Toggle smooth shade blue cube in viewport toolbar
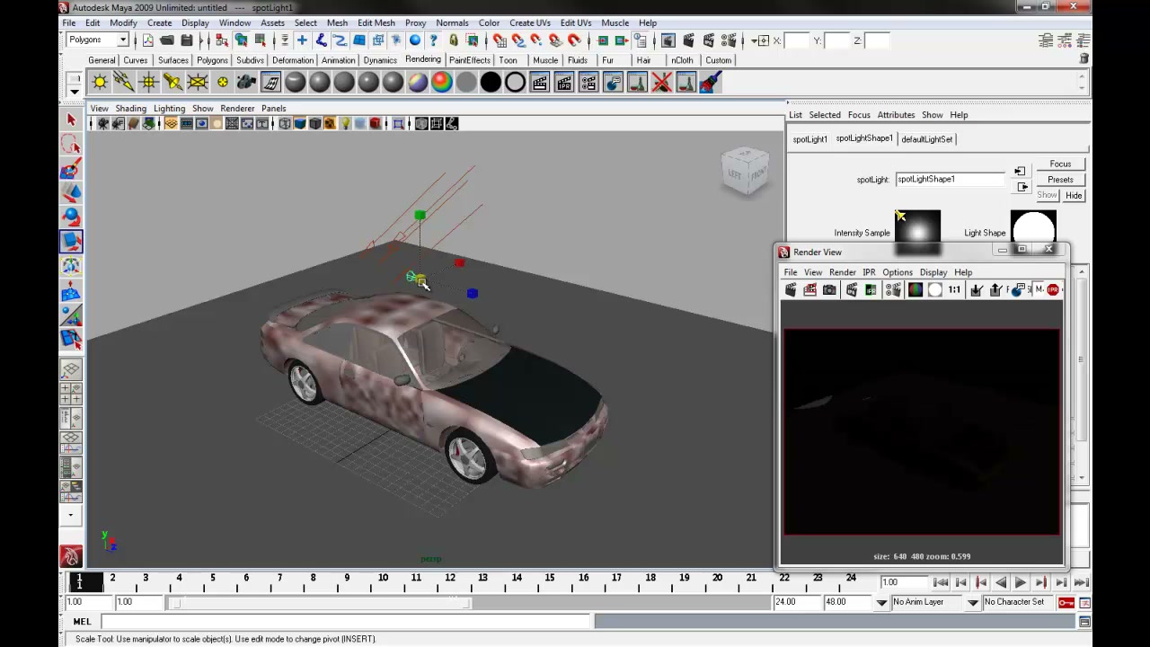 click(x=300, y=124)
